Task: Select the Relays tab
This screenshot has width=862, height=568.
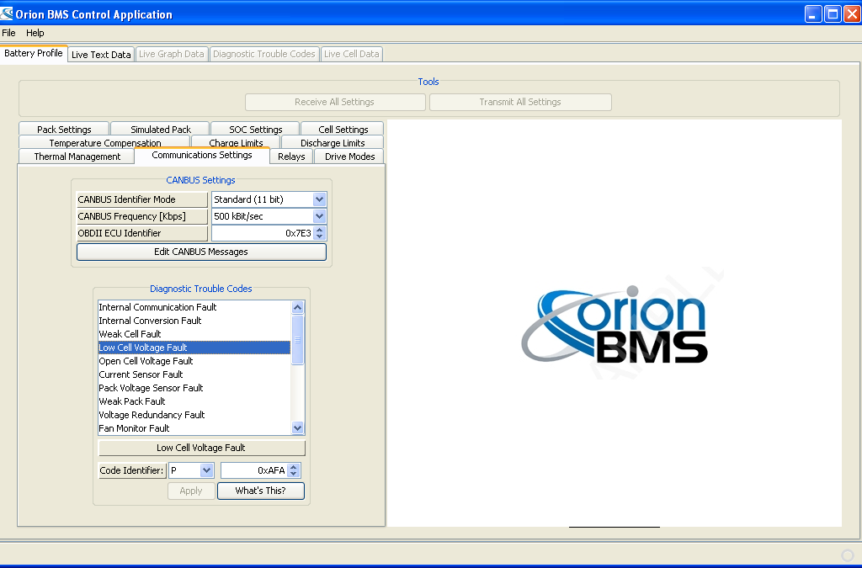Action: click(x=291, y=157)
